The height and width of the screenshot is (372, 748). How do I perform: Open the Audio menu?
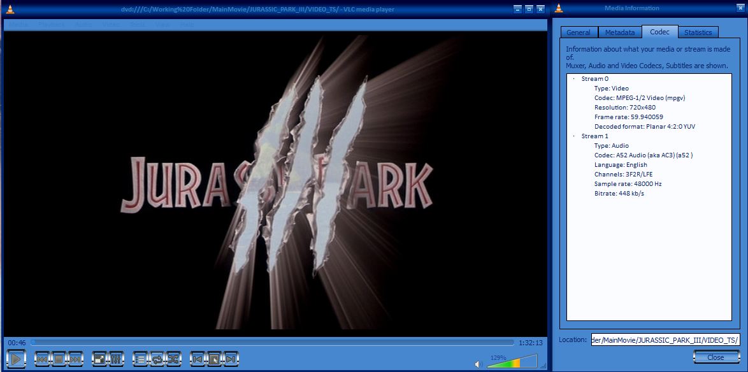[84, 24]
